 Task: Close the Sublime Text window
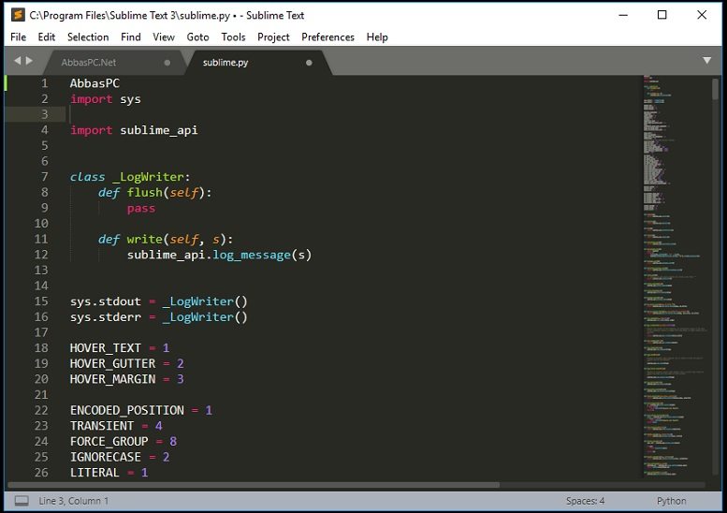coord(702,15)
